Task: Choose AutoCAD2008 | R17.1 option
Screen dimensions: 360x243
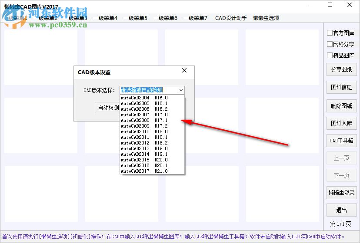Action: tap(152, 120)
